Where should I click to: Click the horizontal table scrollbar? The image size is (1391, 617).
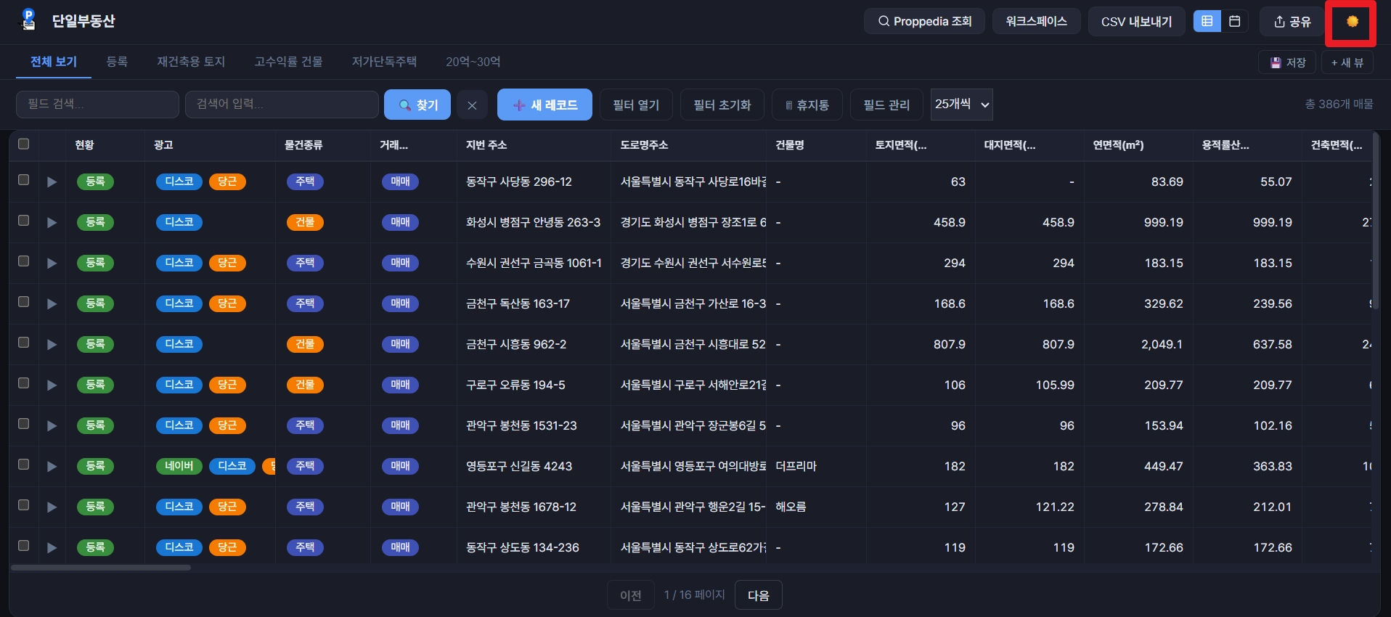(x=101, y=568)
